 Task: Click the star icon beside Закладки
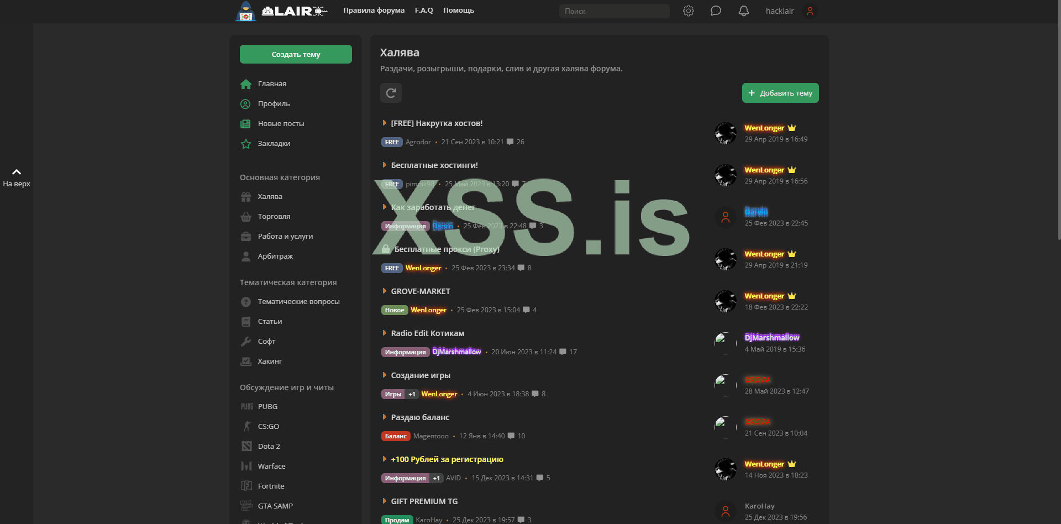coord(246,144)
